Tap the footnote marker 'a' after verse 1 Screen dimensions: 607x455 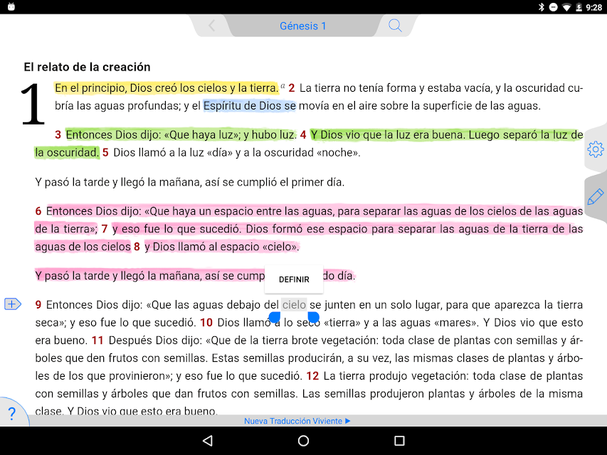[283, 86]
